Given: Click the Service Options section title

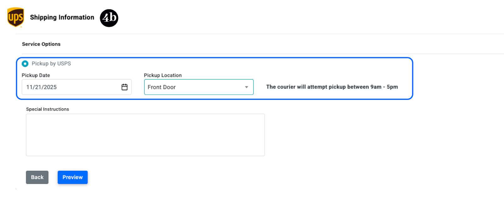Looking at the screenshot, I should 41,44.
